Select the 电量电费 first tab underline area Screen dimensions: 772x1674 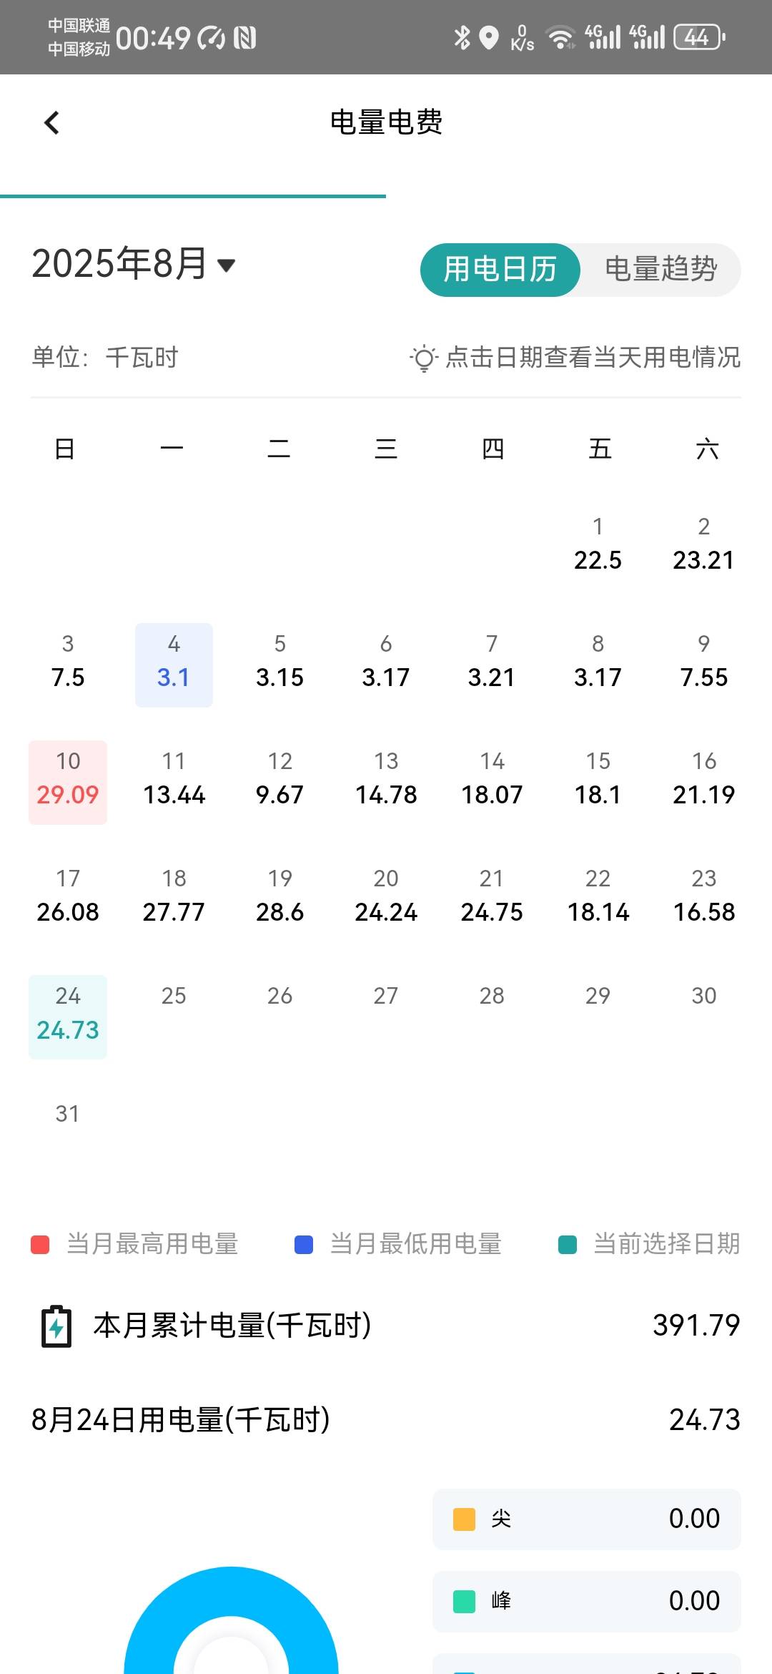point(193,195)
